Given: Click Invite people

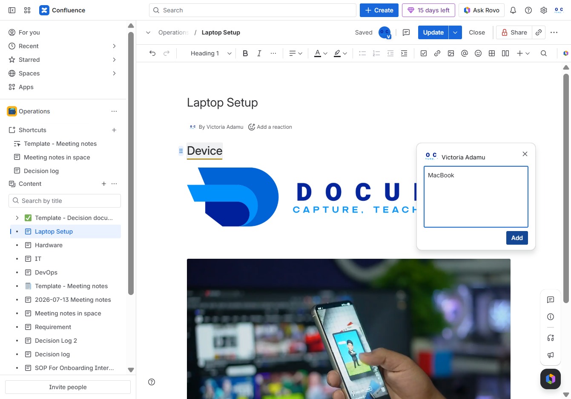Looking at the screenshot, I should [x=68, y=387].
